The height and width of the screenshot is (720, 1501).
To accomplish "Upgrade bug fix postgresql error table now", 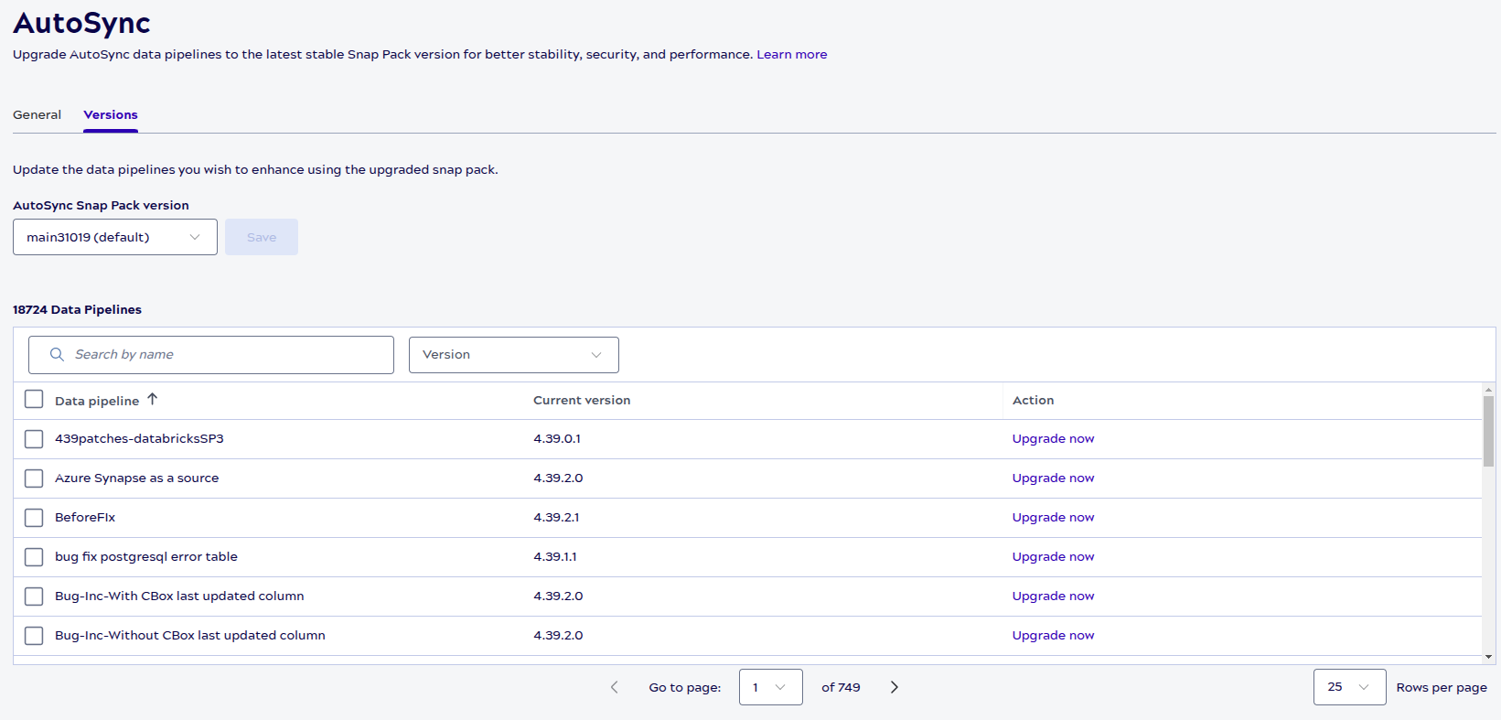I will click(x=1053, y=557).
